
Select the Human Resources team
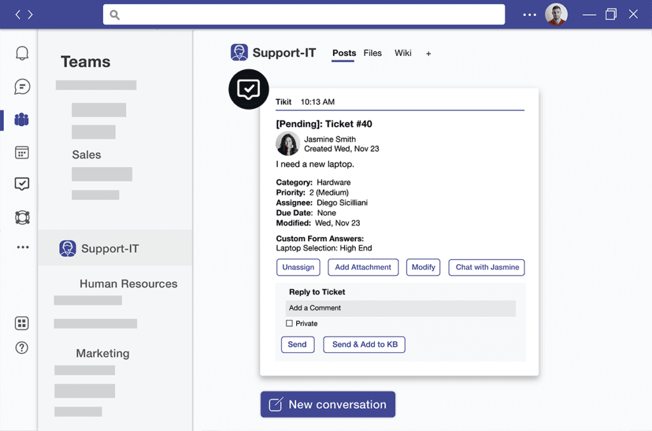(x=129, y=284)
